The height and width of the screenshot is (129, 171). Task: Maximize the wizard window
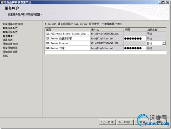163,2
